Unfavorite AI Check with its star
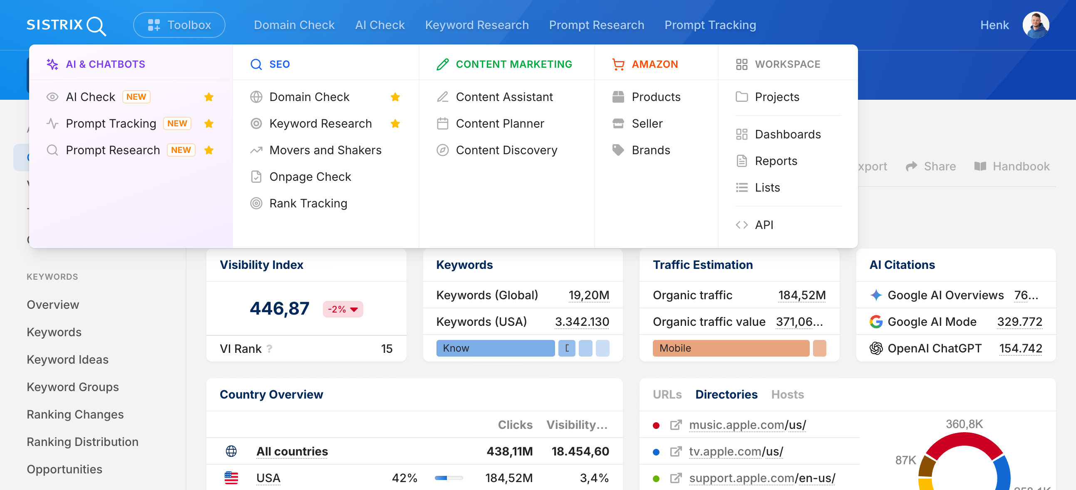 point(209,97)
